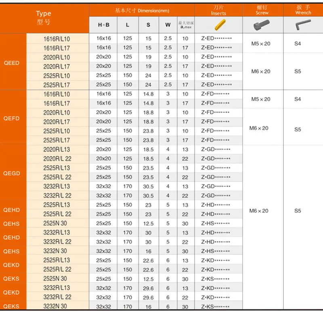
Task: Click S value 23.8 in QEFD 2525R/L17 row
Action: tap(149, 140)
